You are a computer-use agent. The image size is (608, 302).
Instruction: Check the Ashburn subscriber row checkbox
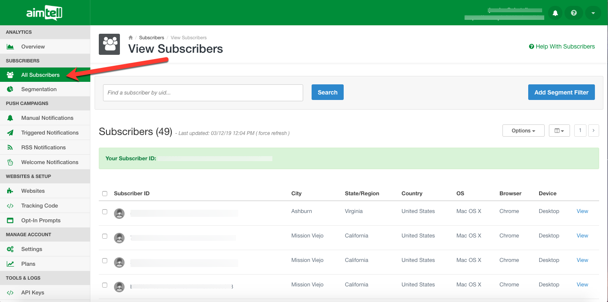tap(105, 212)
